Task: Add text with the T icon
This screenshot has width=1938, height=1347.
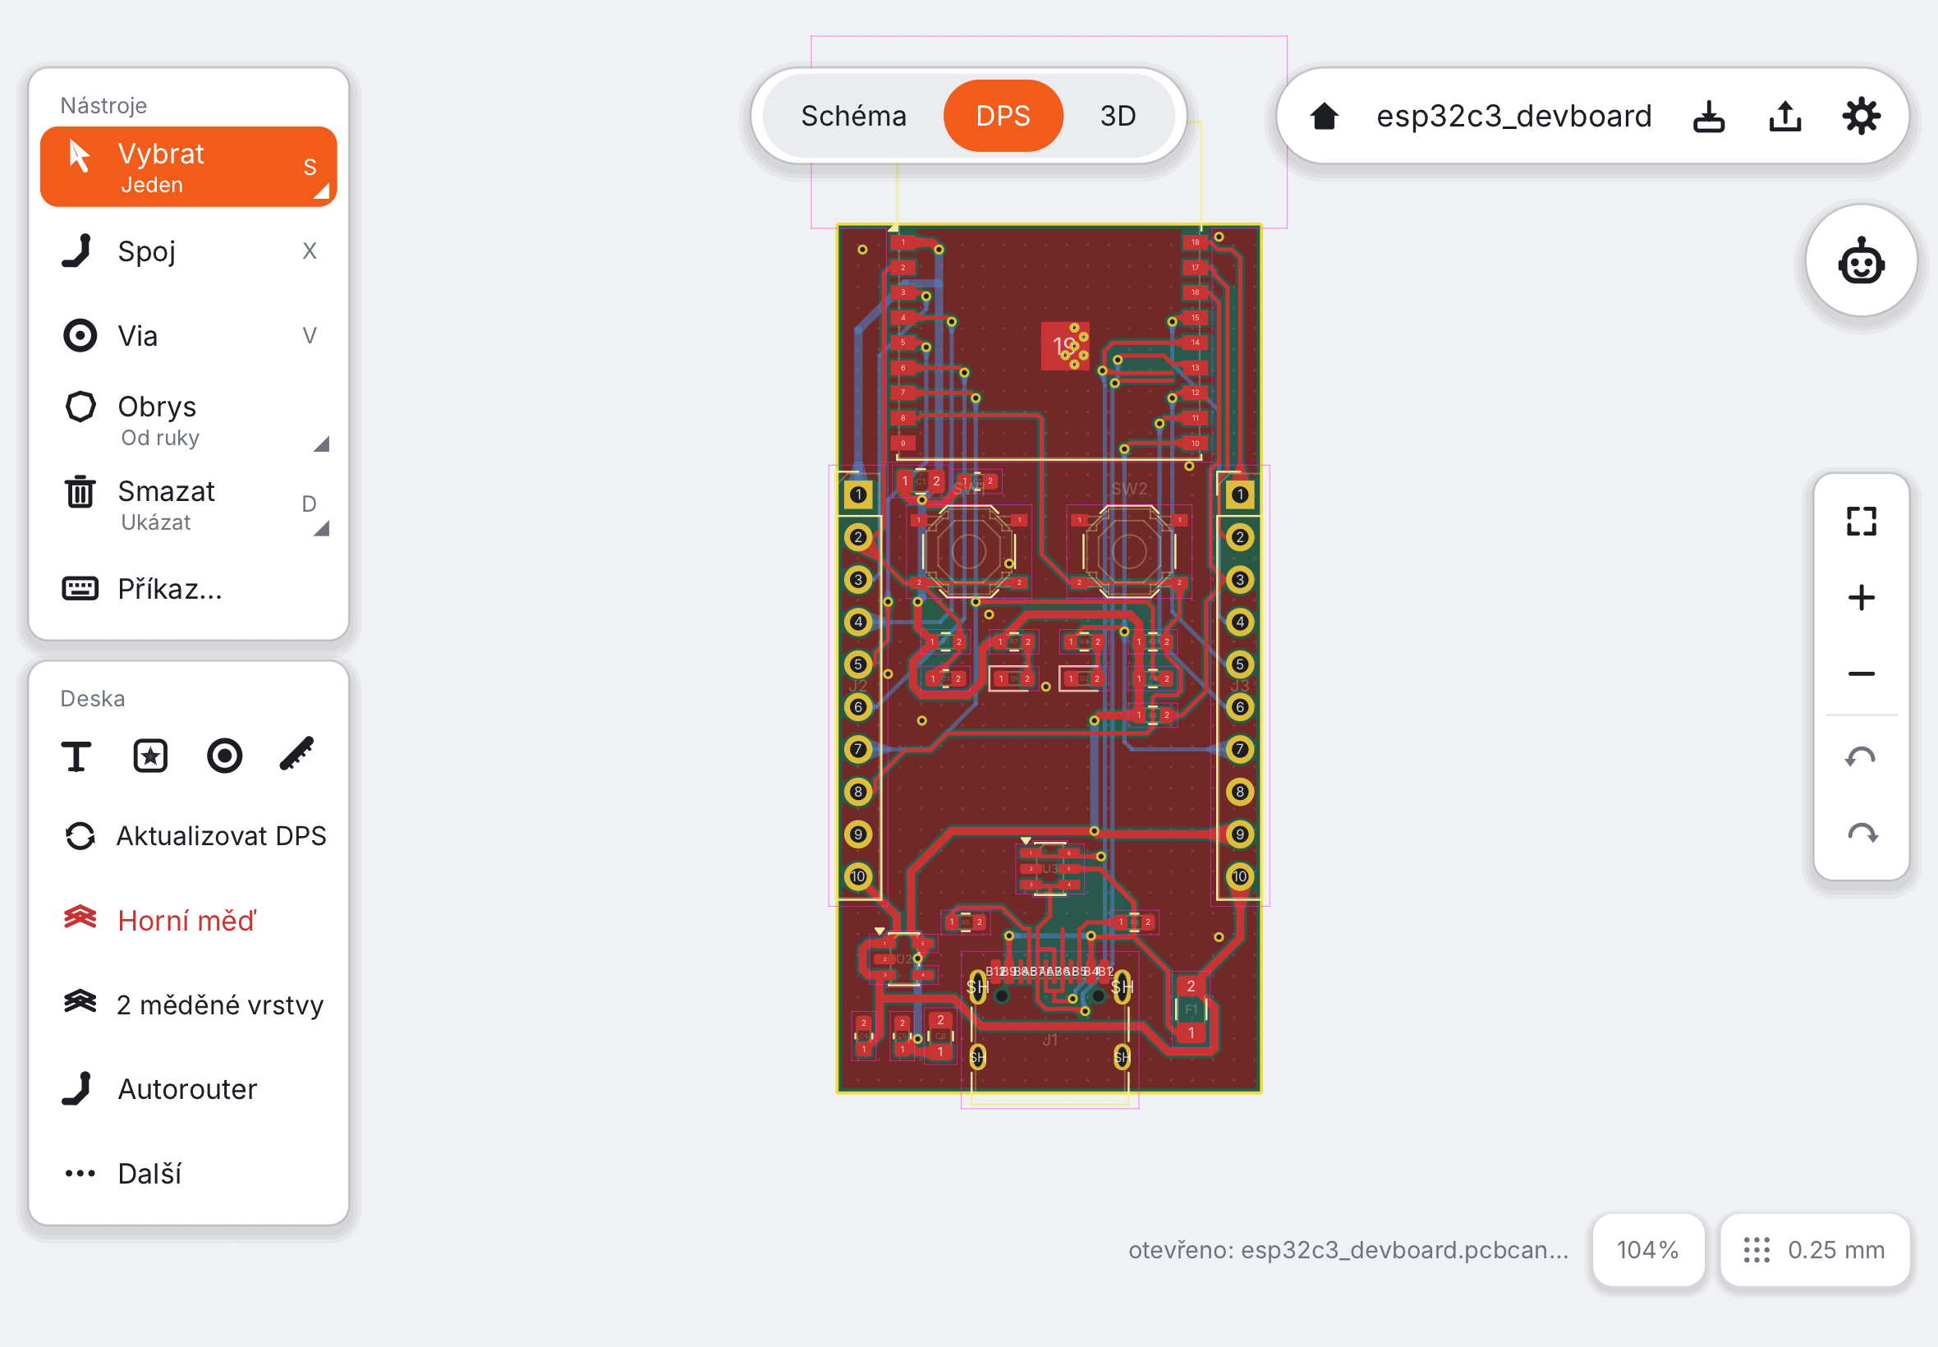Action: click(76, 756)
